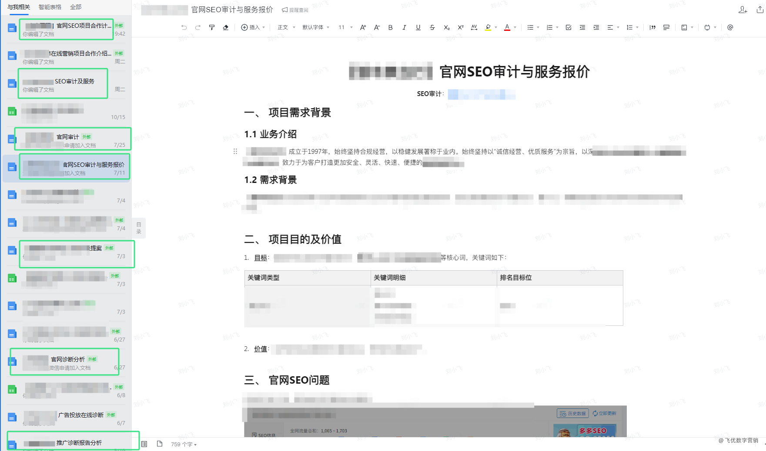The image size is (766, 451).
Task: Insert a numbered list
Action: pos(549,27)
